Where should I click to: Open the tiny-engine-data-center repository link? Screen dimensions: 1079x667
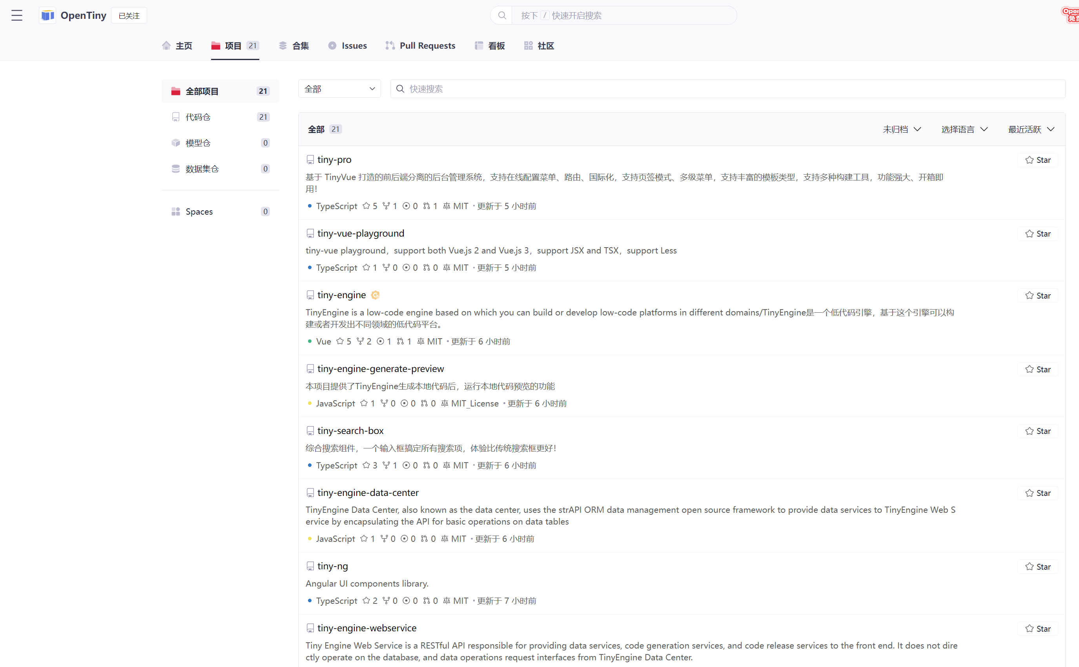(368, 492)
